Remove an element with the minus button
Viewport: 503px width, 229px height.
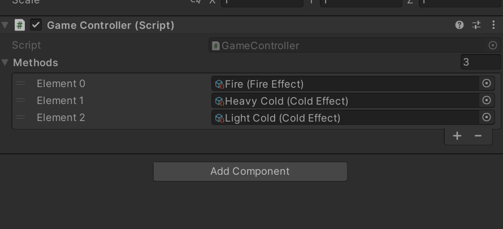[x=478, y=136]
